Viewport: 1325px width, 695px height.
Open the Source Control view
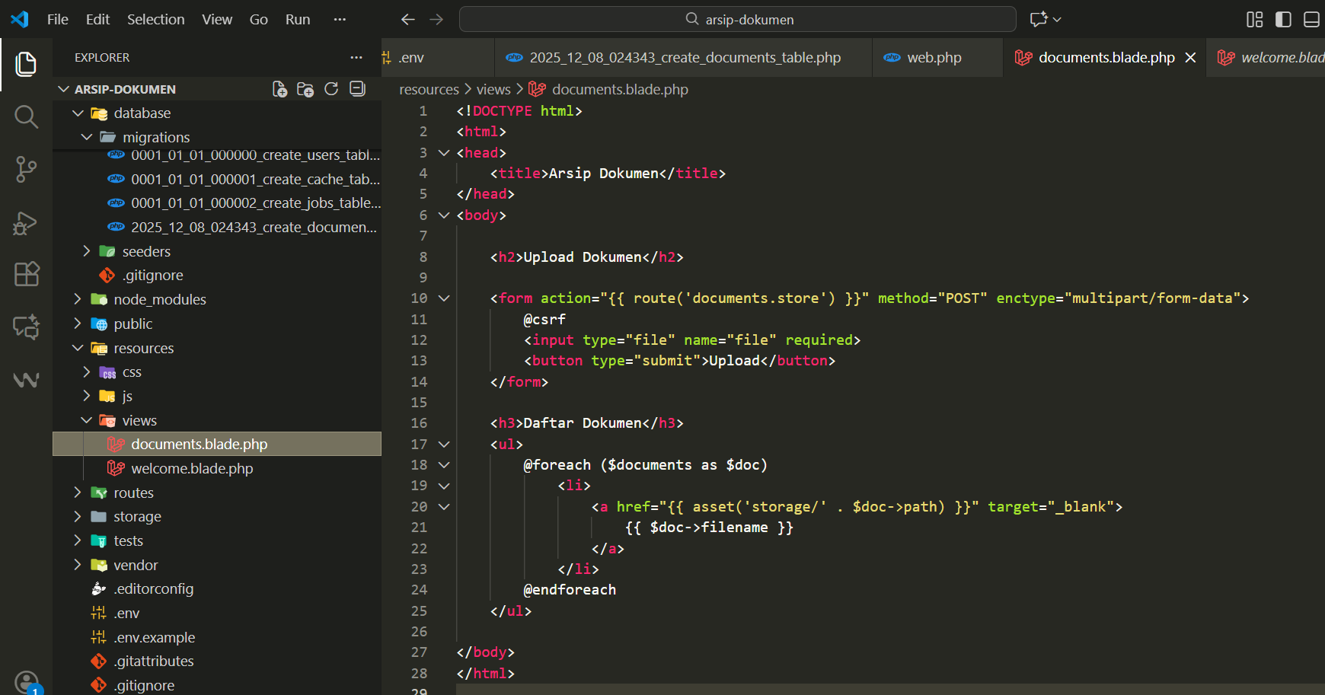[26, 169]
